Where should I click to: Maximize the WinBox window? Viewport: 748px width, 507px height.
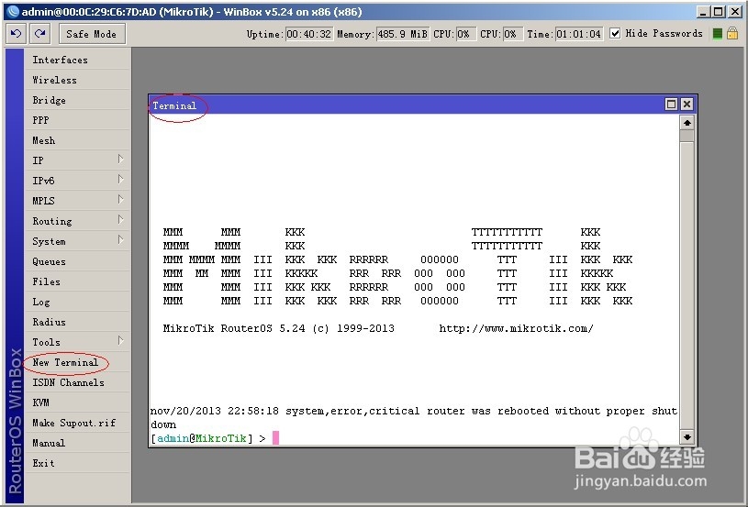pyautogui.click(x=718, y=11)
